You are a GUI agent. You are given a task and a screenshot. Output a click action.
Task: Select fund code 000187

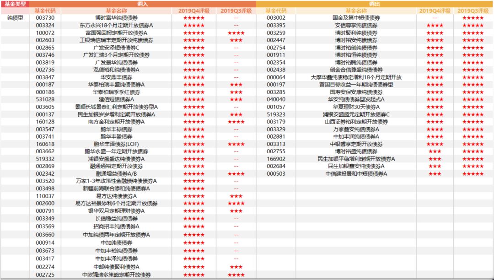45,85
